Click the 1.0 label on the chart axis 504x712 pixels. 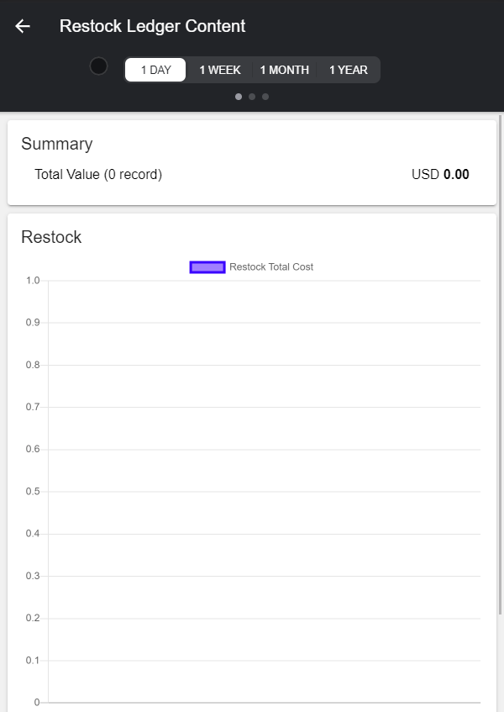33,280
